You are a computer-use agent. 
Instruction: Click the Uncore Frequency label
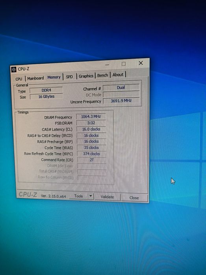(x=86, y=102)
